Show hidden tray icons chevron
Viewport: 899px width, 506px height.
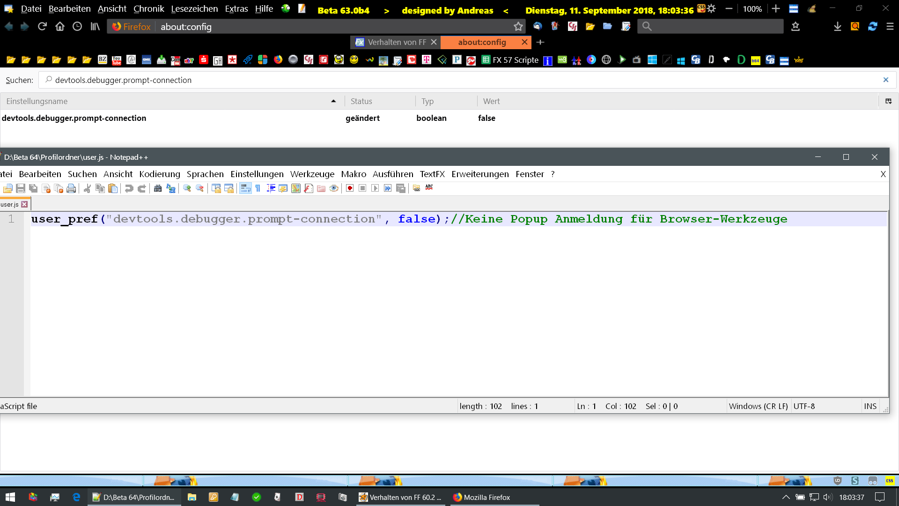tap(786, 497)
